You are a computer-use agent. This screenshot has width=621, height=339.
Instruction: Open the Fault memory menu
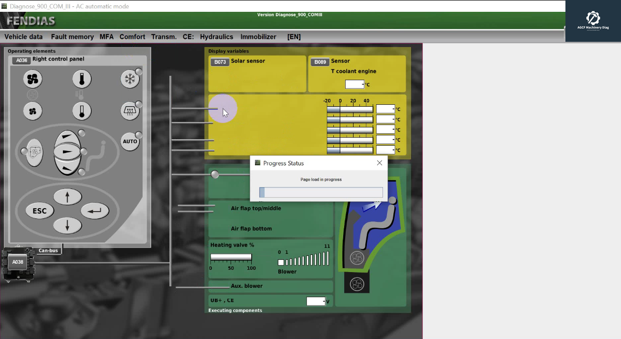[72, 37]
